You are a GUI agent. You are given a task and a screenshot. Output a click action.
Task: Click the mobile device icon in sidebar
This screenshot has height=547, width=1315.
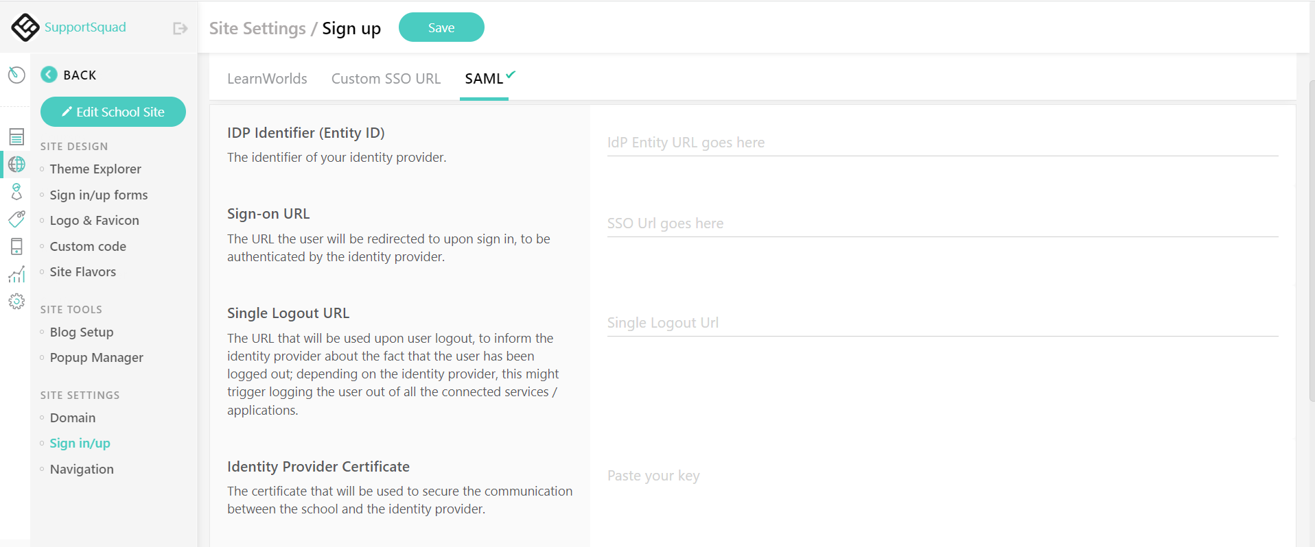[16, 247]
